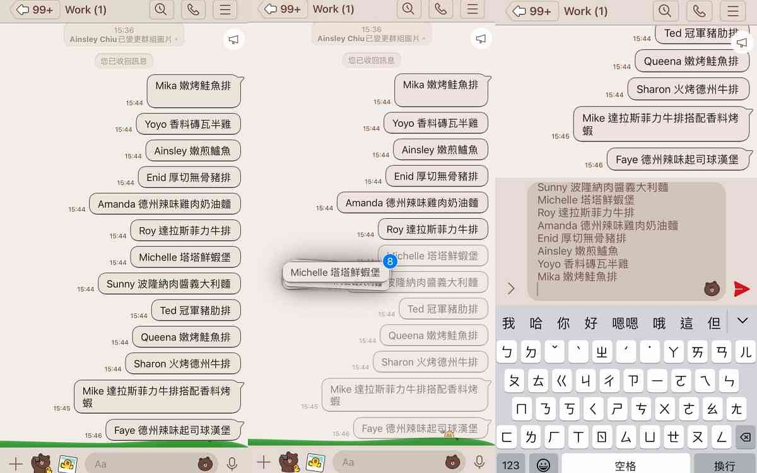Expand the word suggestion list with the down chevron

742,321
